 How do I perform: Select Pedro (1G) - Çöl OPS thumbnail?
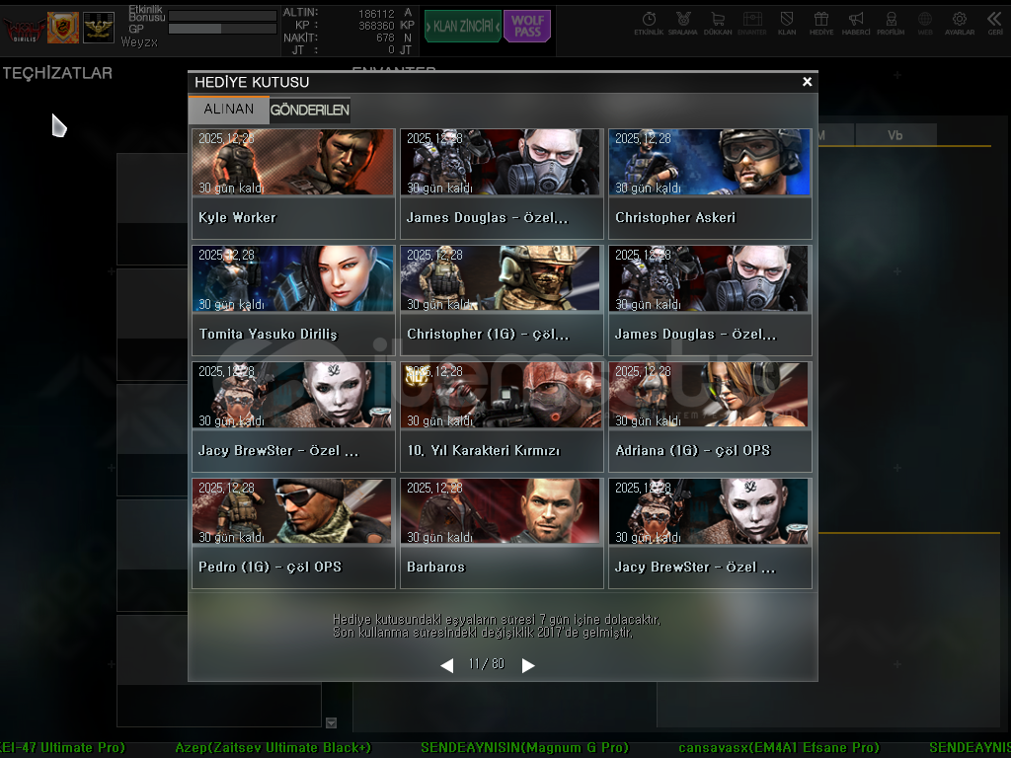[x=292, y=511]
